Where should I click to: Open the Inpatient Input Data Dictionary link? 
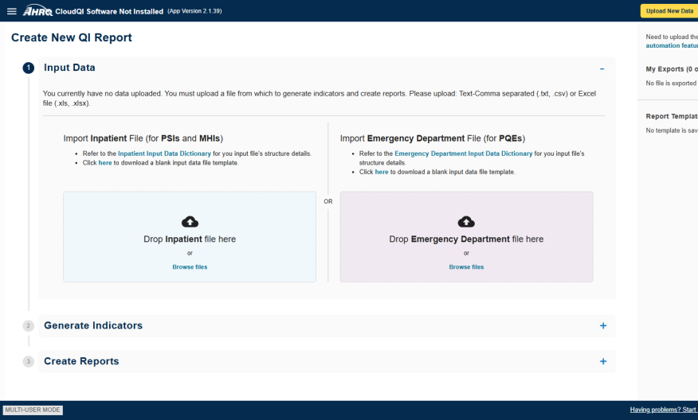tap(164, 154)
